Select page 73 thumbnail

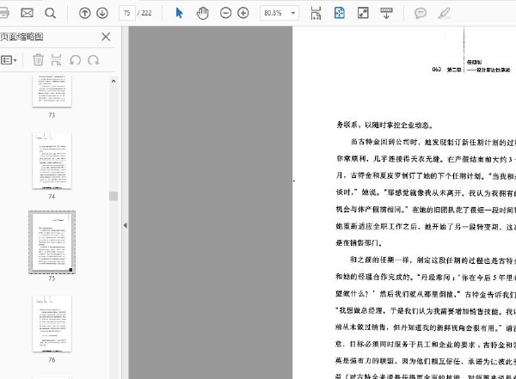[52, 91]
